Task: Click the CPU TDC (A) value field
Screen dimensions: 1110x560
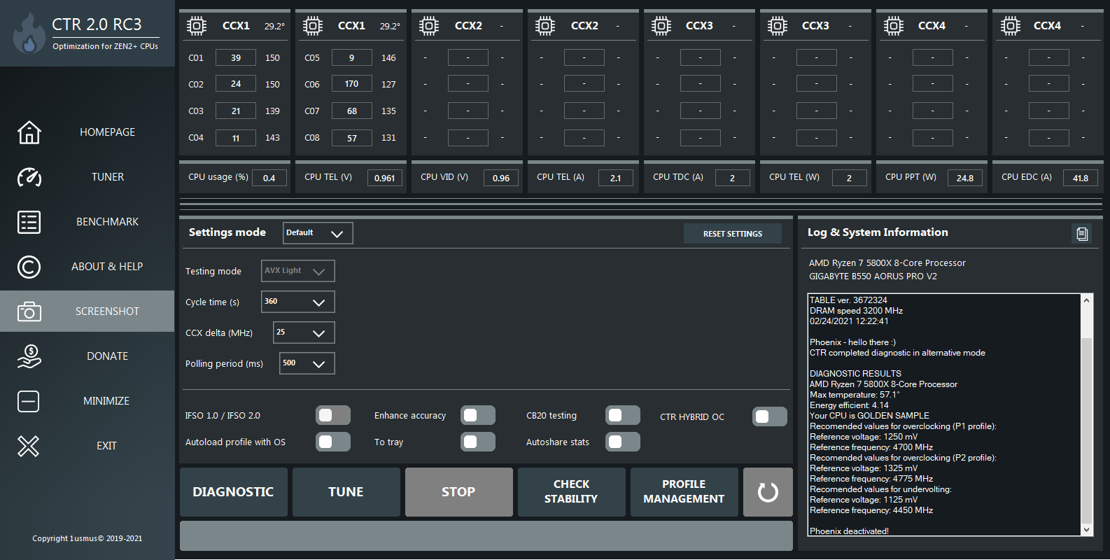Action: [733, 178]
